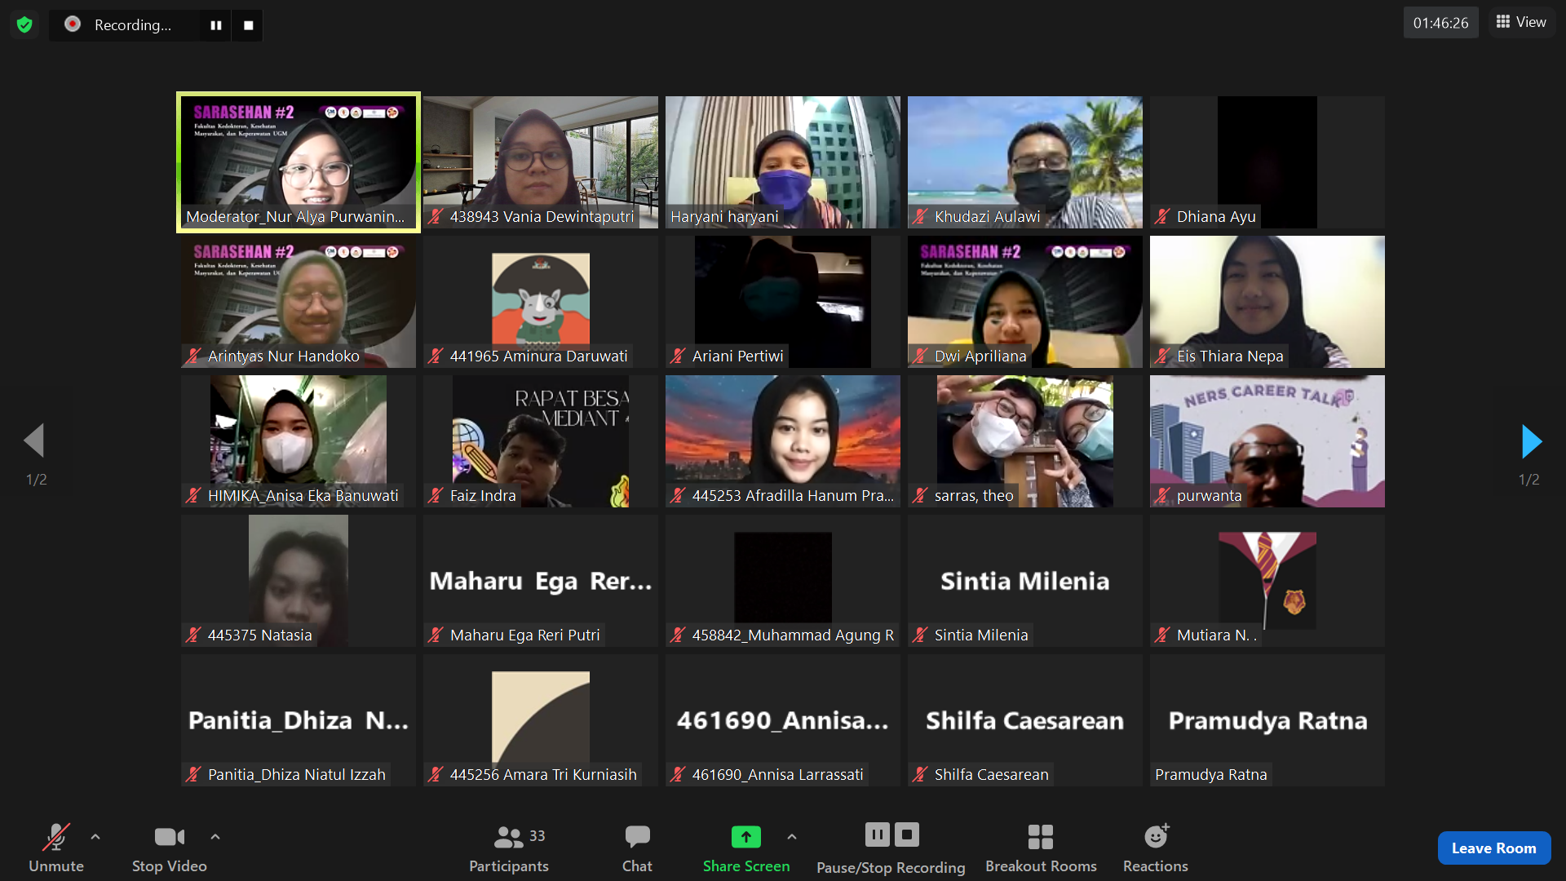This screenshot has height=881, width=1566.
Task: Open Breakout Rooms
Action: point(1040,847)
